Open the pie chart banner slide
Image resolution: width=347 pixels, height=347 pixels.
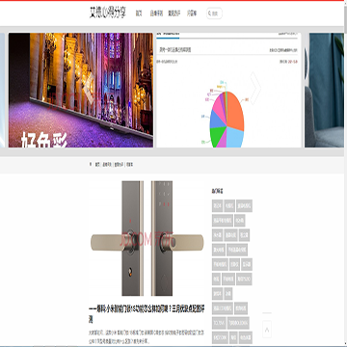(228, 90)
